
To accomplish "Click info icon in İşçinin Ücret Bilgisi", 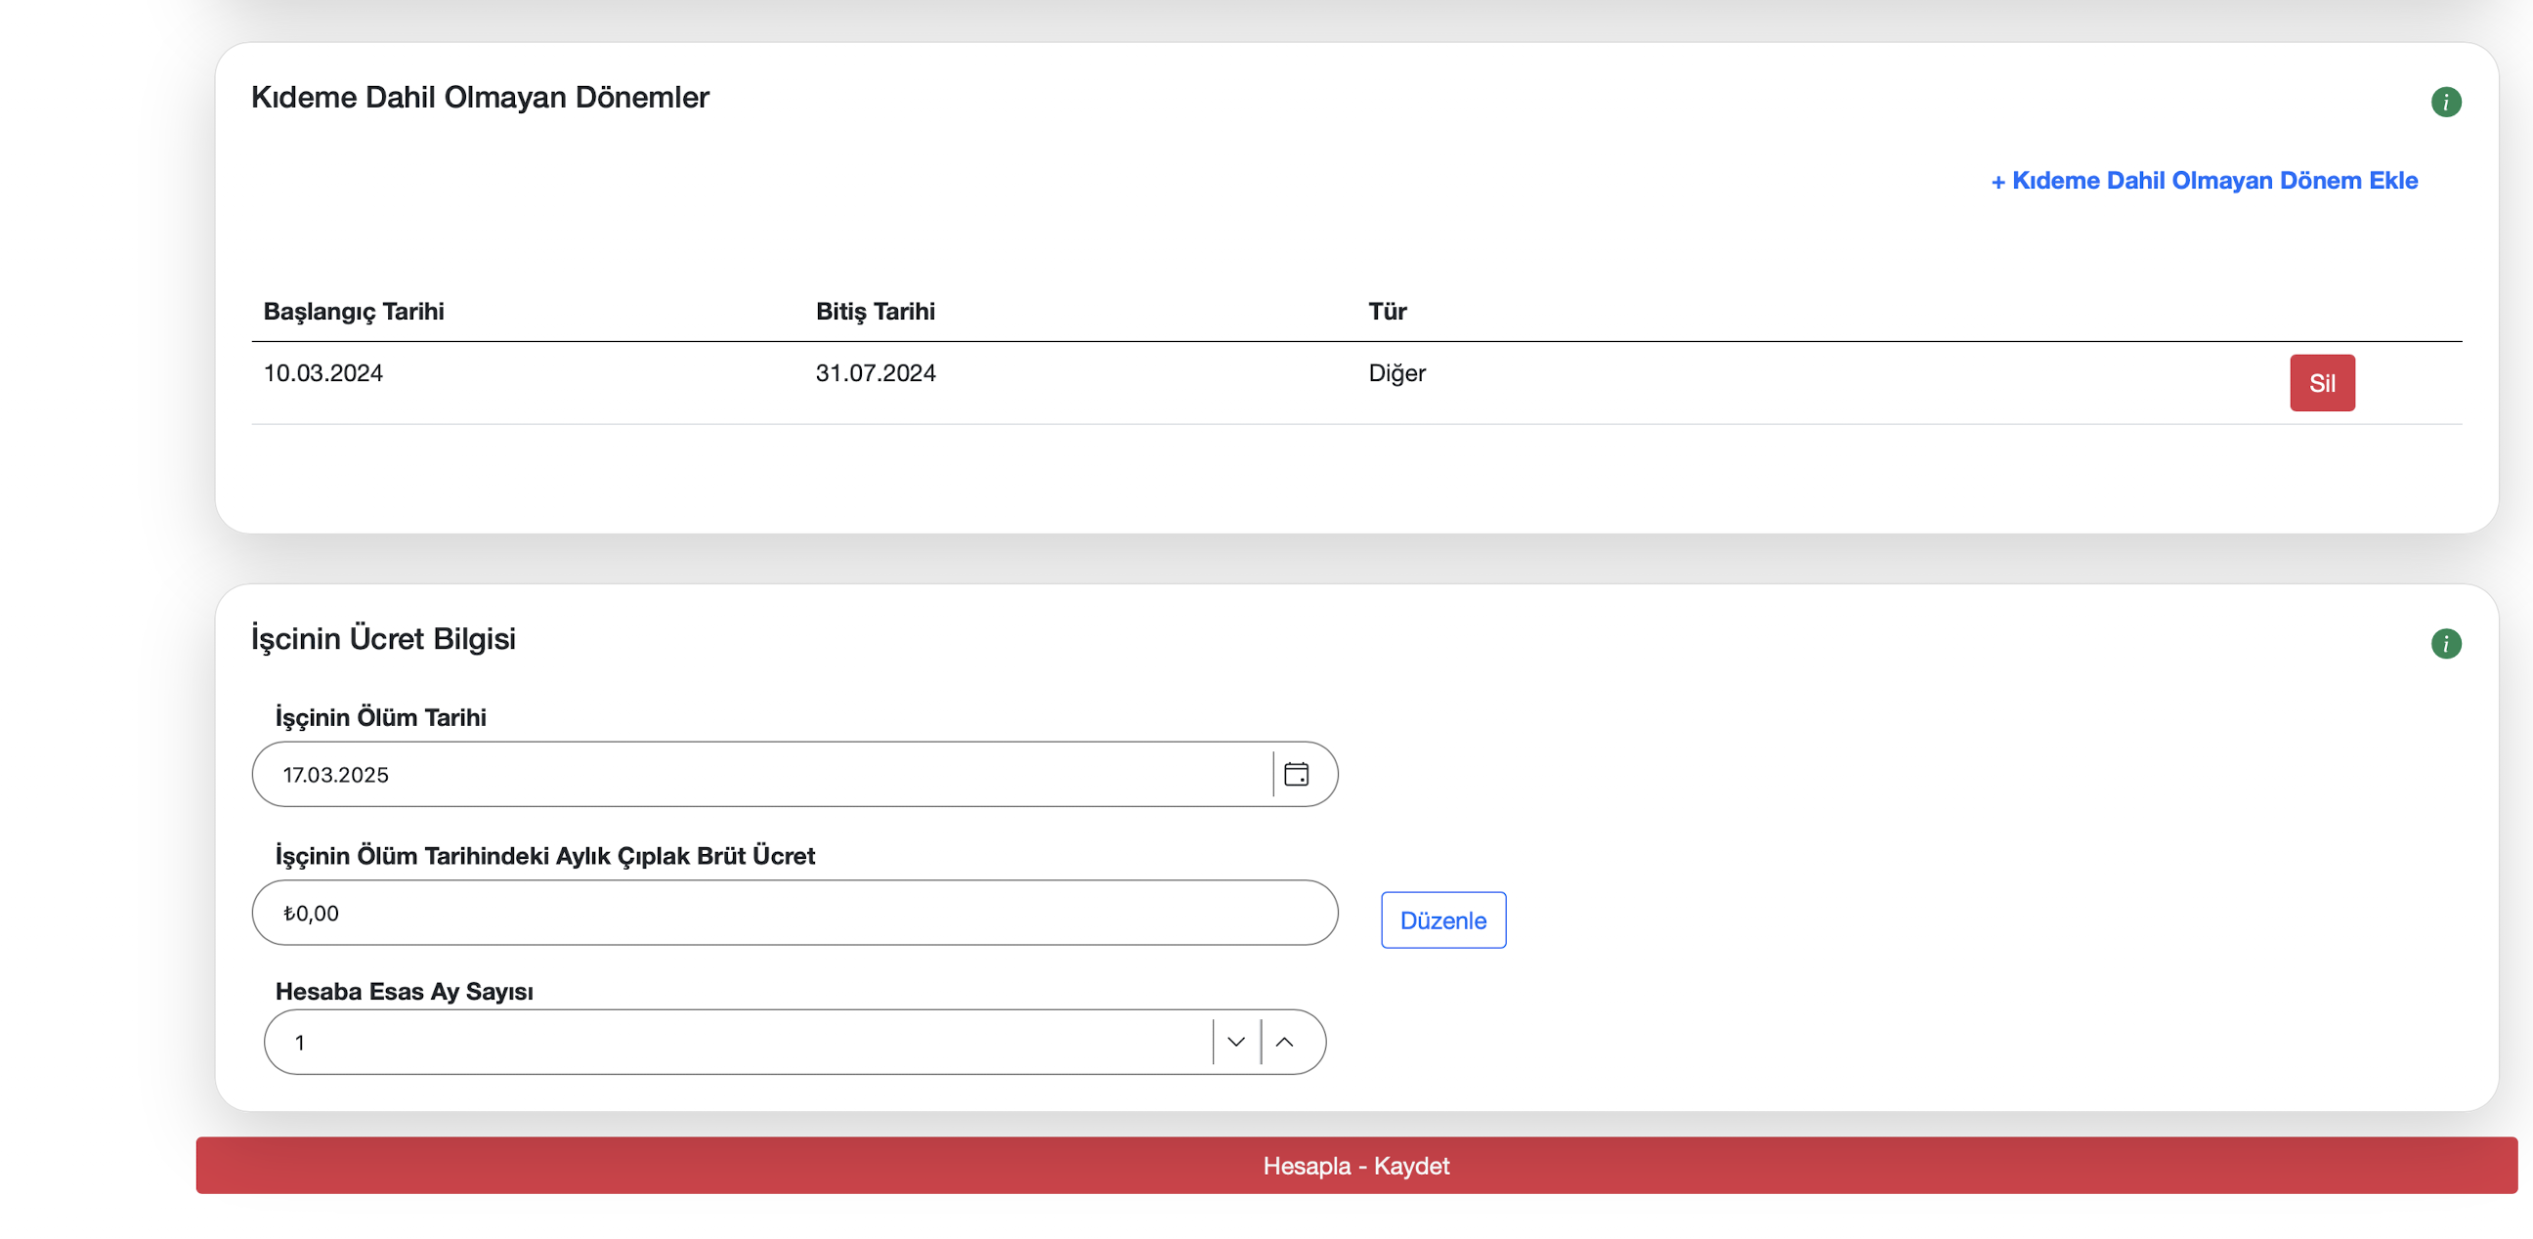I will (2444, 644).
